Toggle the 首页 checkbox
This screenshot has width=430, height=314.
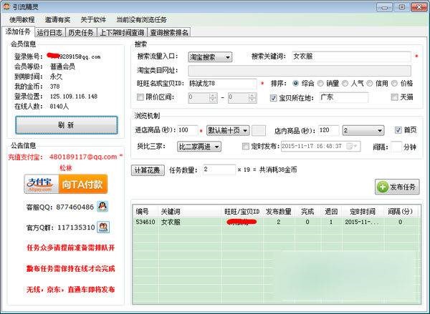[x=399, y=130]
